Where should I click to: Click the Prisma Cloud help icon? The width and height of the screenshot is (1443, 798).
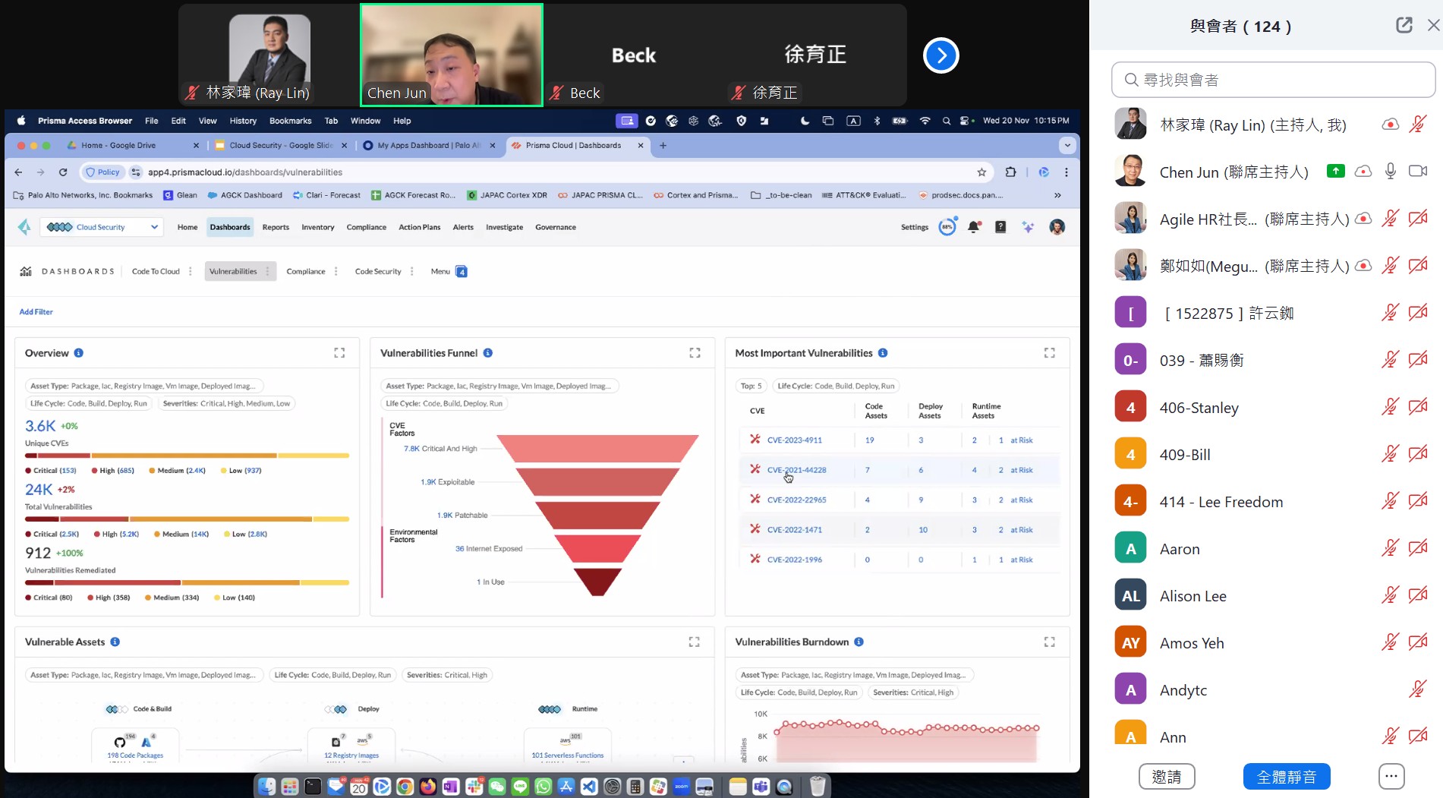[1000, 227]
